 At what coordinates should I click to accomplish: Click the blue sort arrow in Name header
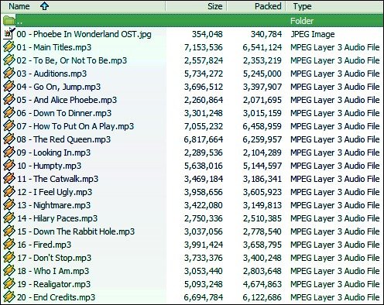click(44, 6)
